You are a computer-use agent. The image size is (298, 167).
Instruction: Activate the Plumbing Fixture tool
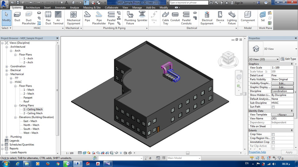coord(130,17)
